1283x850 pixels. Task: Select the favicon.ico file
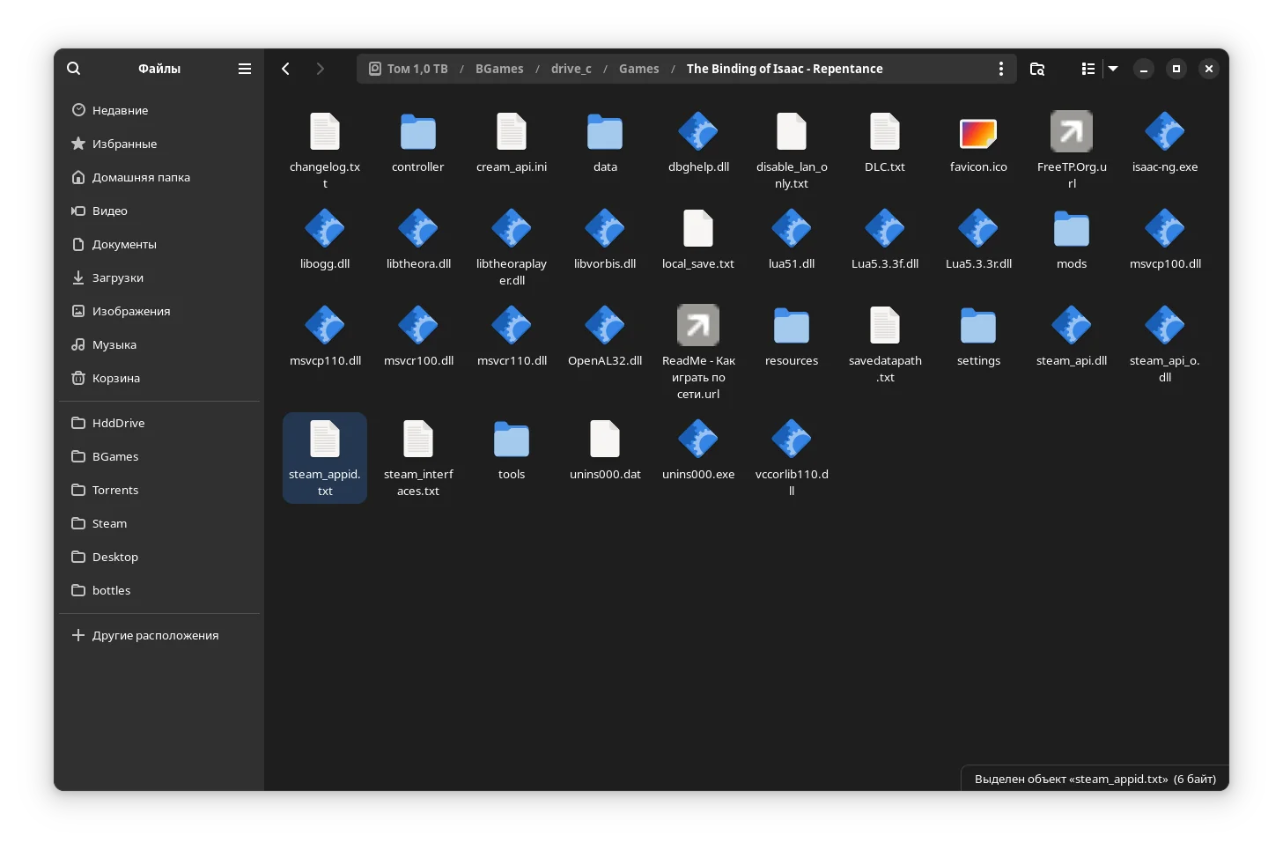pyautogui.click(x=977, y=133)
